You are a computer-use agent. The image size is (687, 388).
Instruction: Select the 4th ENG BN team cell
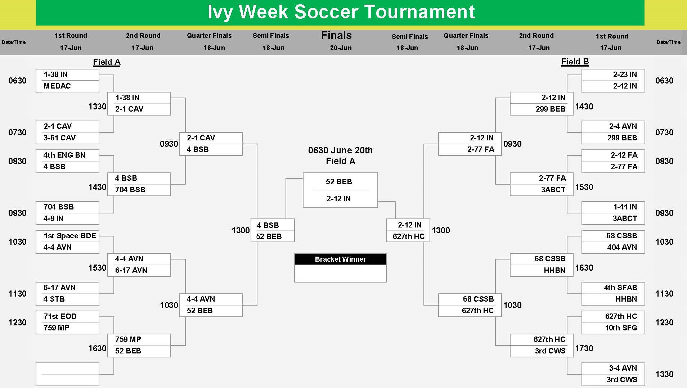coord(67,155)
